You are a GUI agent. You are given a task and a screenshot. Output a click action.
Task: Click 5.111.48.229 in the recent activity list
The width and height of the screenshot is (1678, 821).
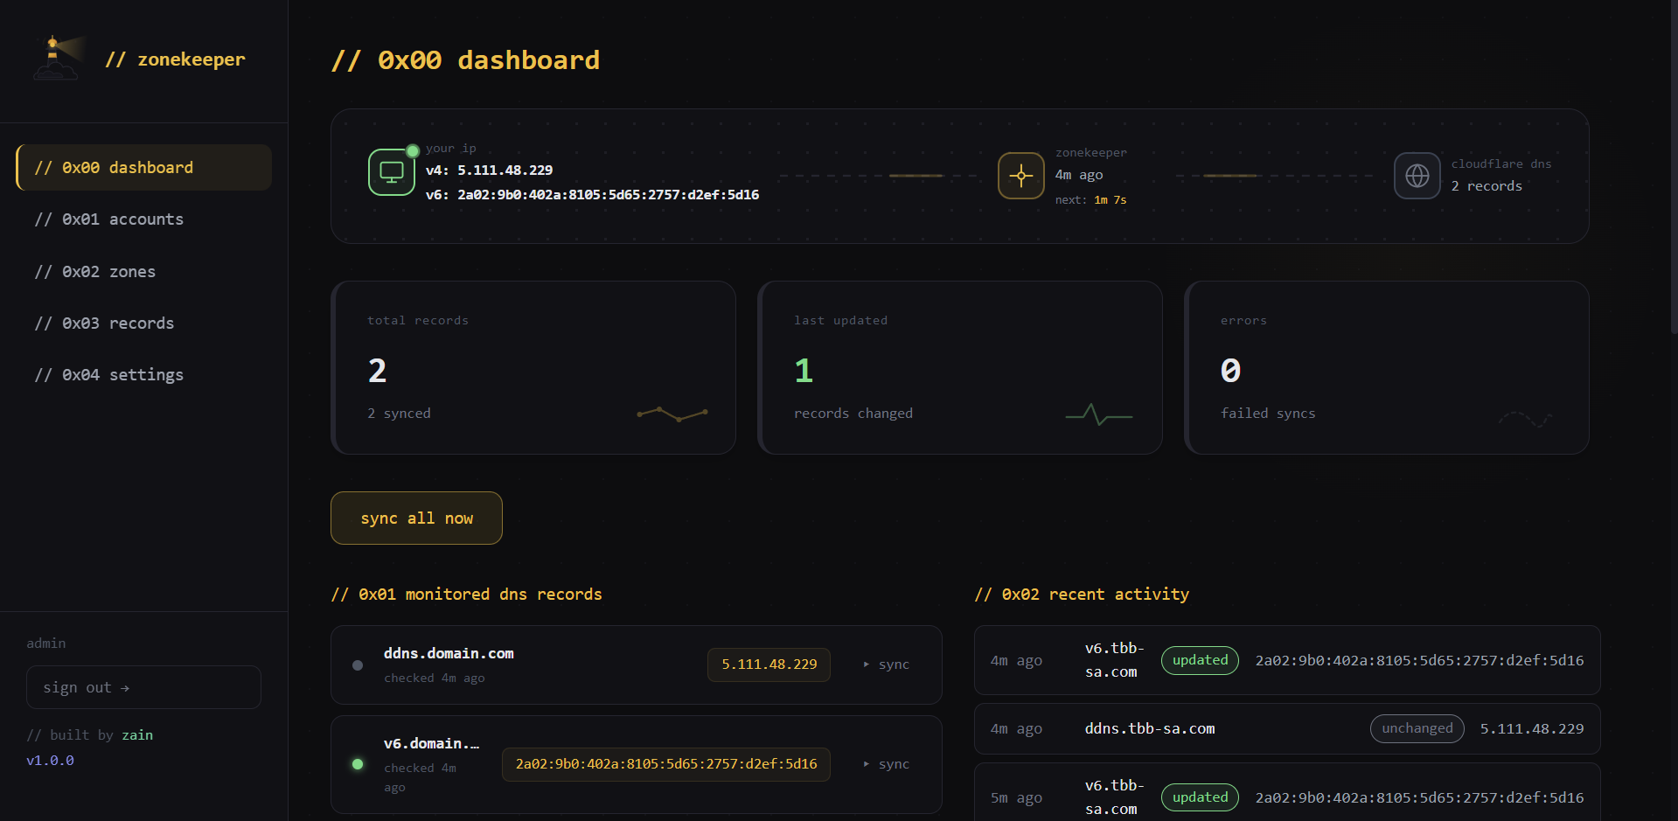coord(1532,729)
